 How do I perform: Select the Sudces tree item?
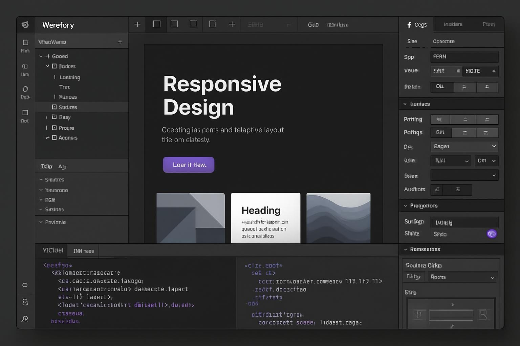(x=68, y=107)
